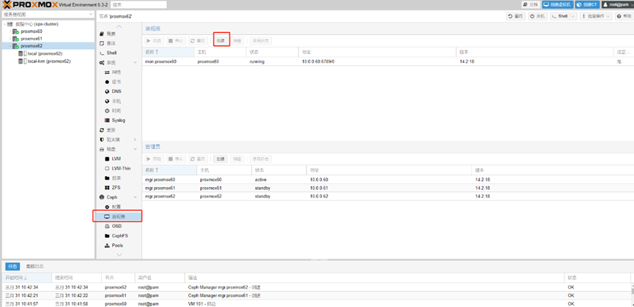The width and height of the screenshot is (634, 307).
Task: Collapse the proxmox62 tree node
Action: pos(10,46)
